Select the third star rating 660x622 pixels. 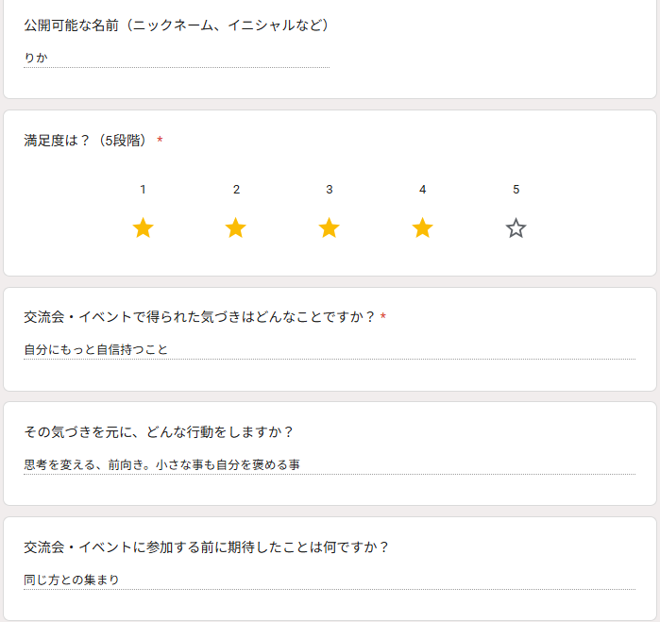(x=329, y=228)
